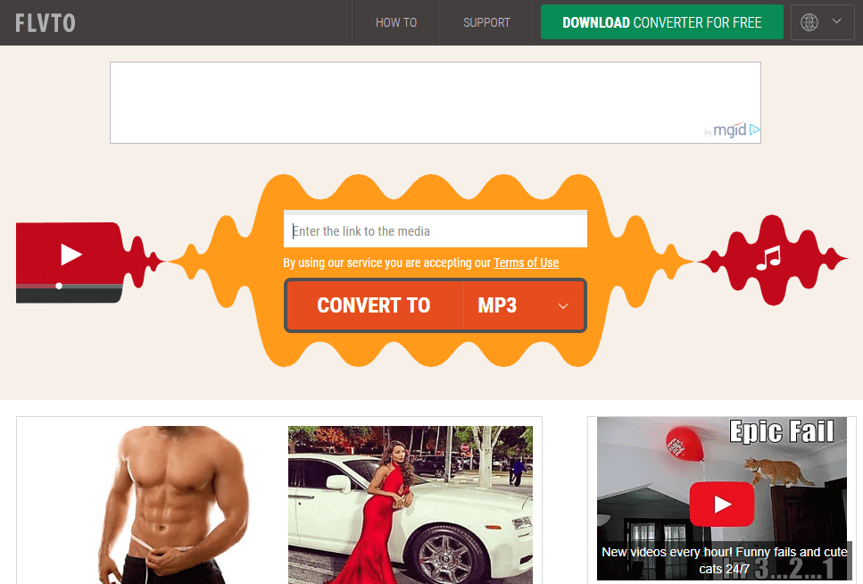The image size is (863, 584).
Task: Open the mgid ad attribution link
Action: point(726,130)
